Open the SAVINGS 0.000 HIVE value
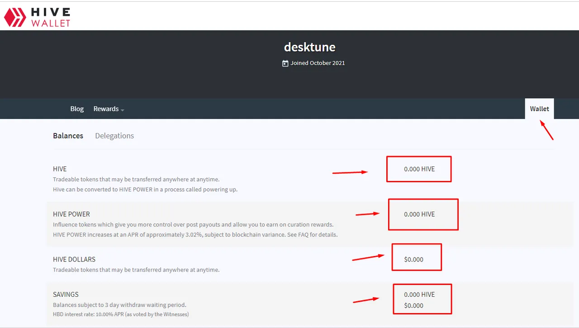 (x=419, y=294)
